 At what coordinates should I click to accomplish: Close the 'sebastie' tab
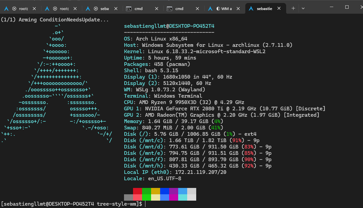279,8
